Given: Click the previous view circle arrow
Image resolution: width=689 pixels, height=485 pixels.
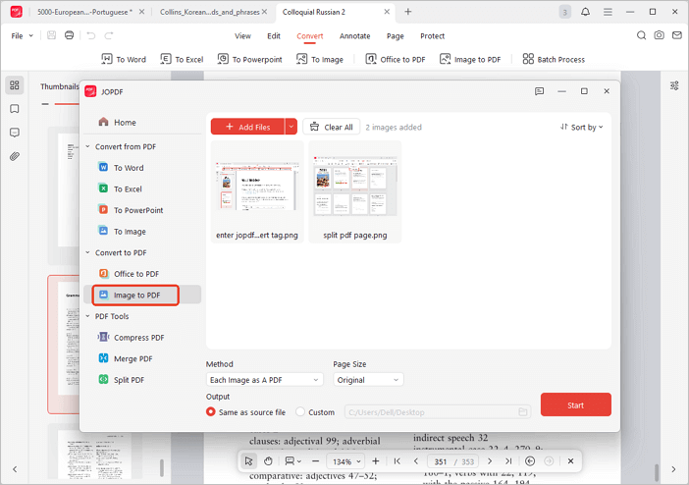Looking at the screenshot, I should [530, 460].
